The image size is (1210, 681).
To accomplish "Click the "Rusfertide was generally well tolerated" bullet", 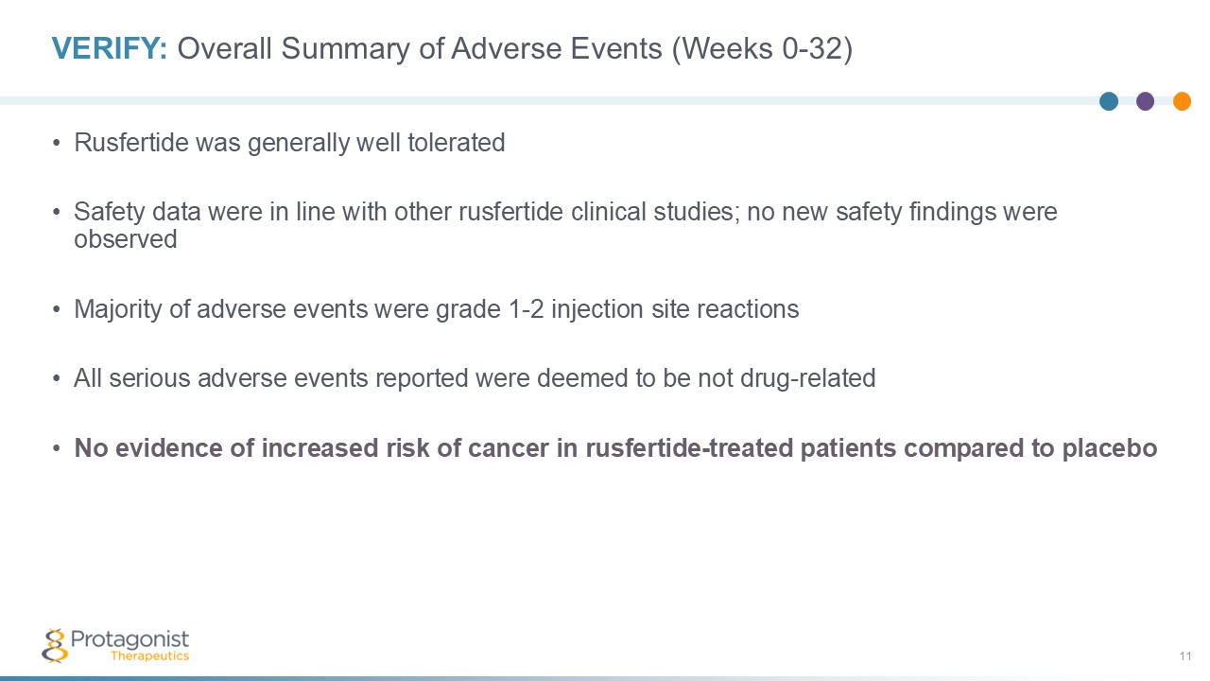I will [x=289, y=143].
